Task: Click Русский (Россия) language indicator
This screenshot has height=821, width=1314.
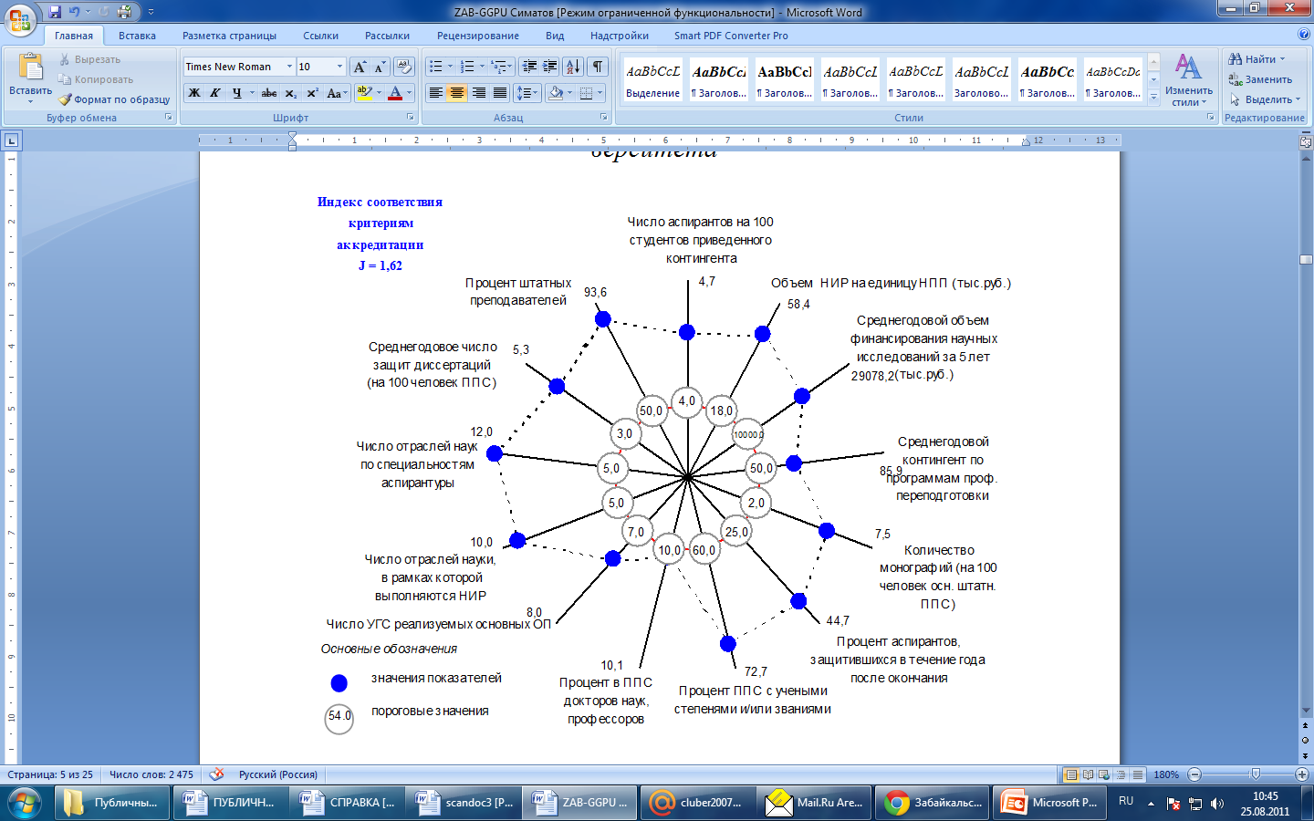Action: click(278, 774)
